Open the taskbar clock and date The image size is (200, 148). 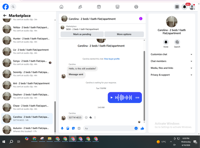[x=186, y=142]
